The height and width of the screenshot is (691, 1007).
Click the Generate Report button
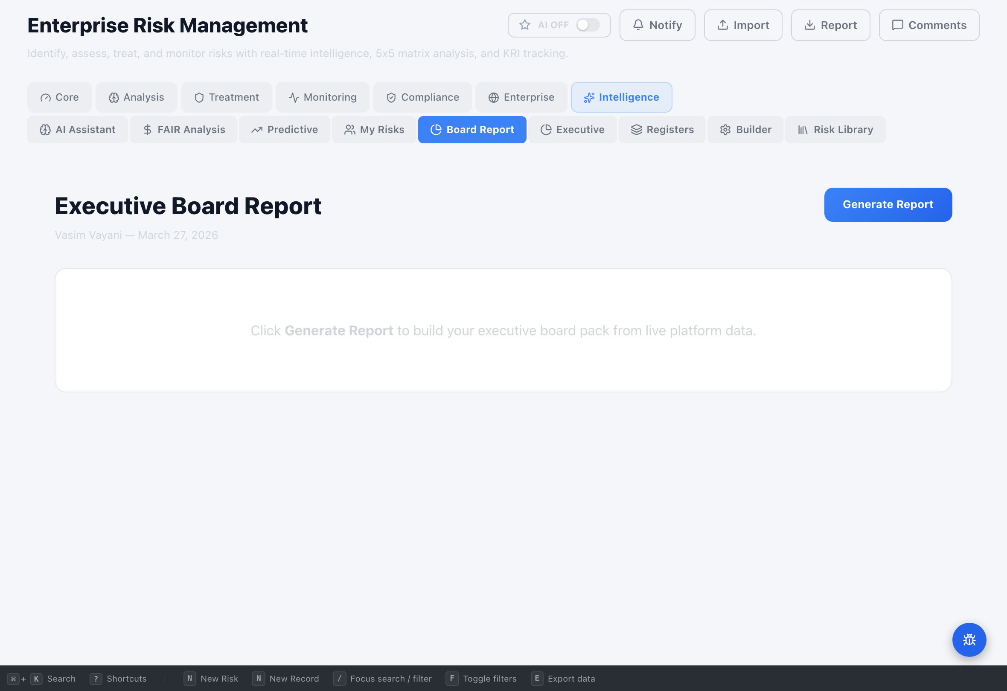pyautogui.click(x=888, y=204)
